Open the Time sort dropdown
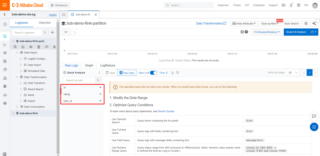 pos(164,73)
